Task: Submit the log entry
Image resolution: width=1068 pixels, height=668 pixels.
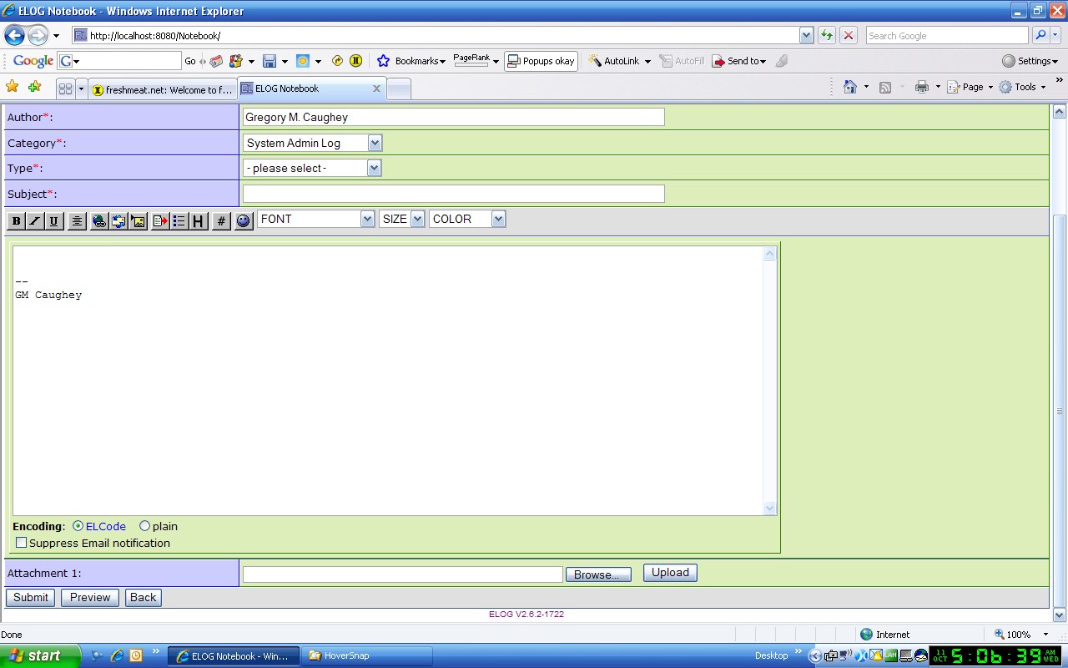Action: point(31,597)
